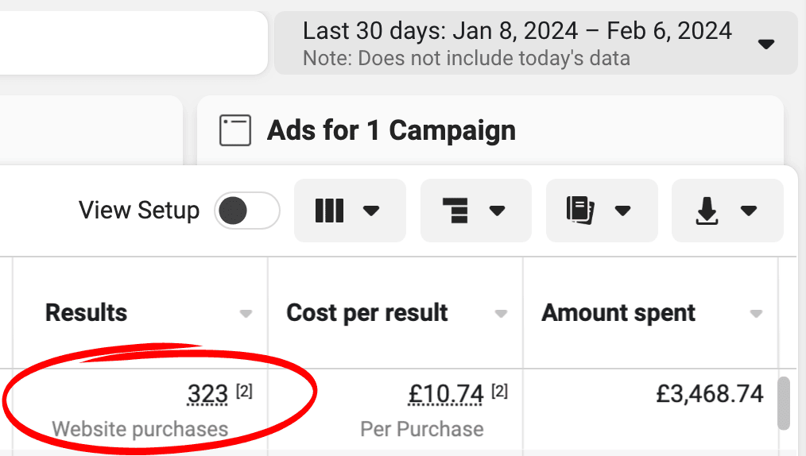
Task: Open the Last 30 days date picker
Action: coord(536,43)
